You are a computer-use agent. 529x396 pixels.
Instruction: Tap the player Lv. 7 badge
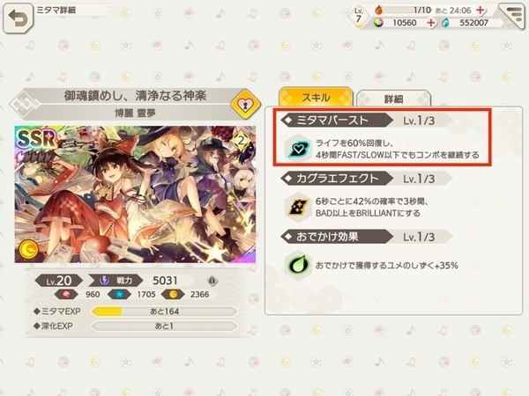click(358, 17)
